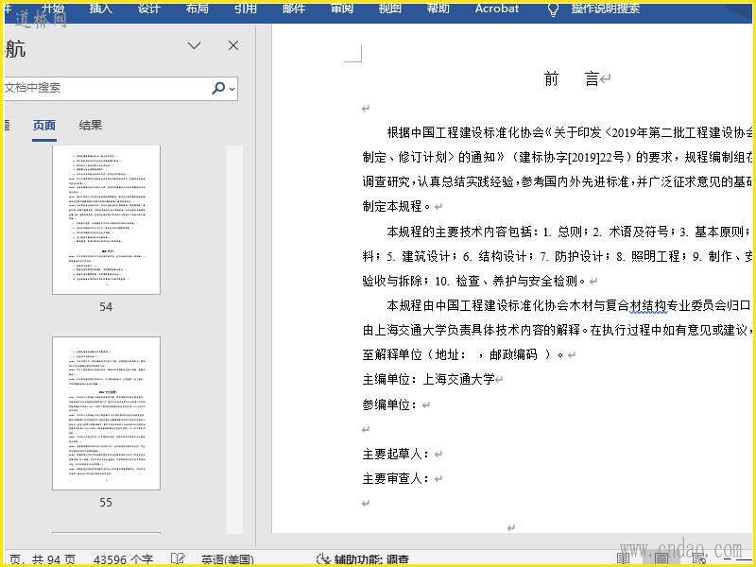This screenshot has width=756, height=567.
Task: Click the 前 言 heading
Action: [x=572, y=78]
